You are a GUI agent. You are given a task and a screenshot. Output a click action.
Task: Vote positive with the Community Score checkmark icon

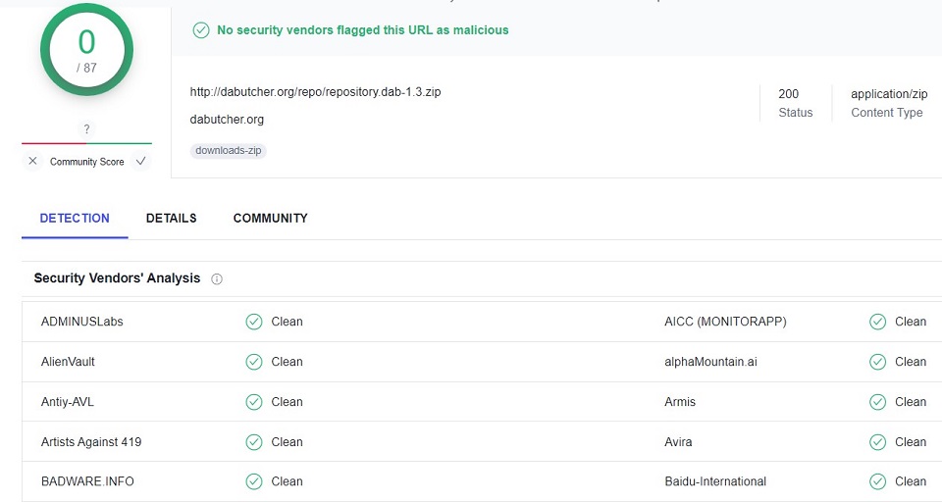140,161
